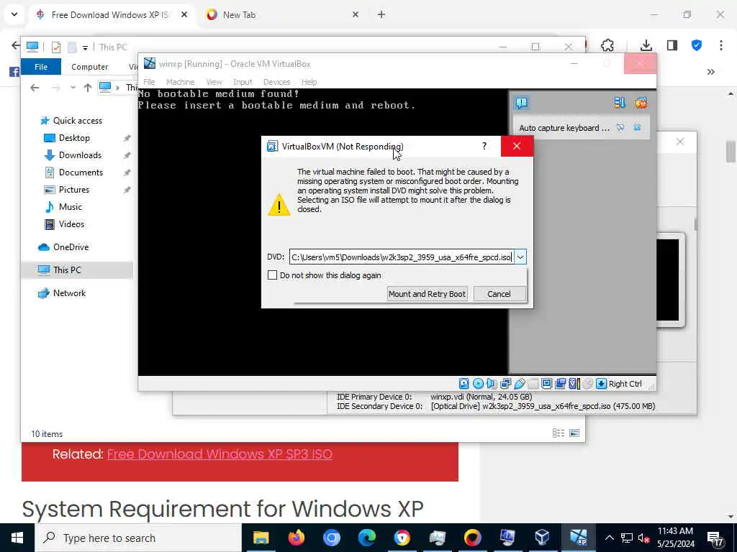The height and width of the screenshot is (552, 737).
Task: Select Music in navigation pane
Action: click(70, 206)
